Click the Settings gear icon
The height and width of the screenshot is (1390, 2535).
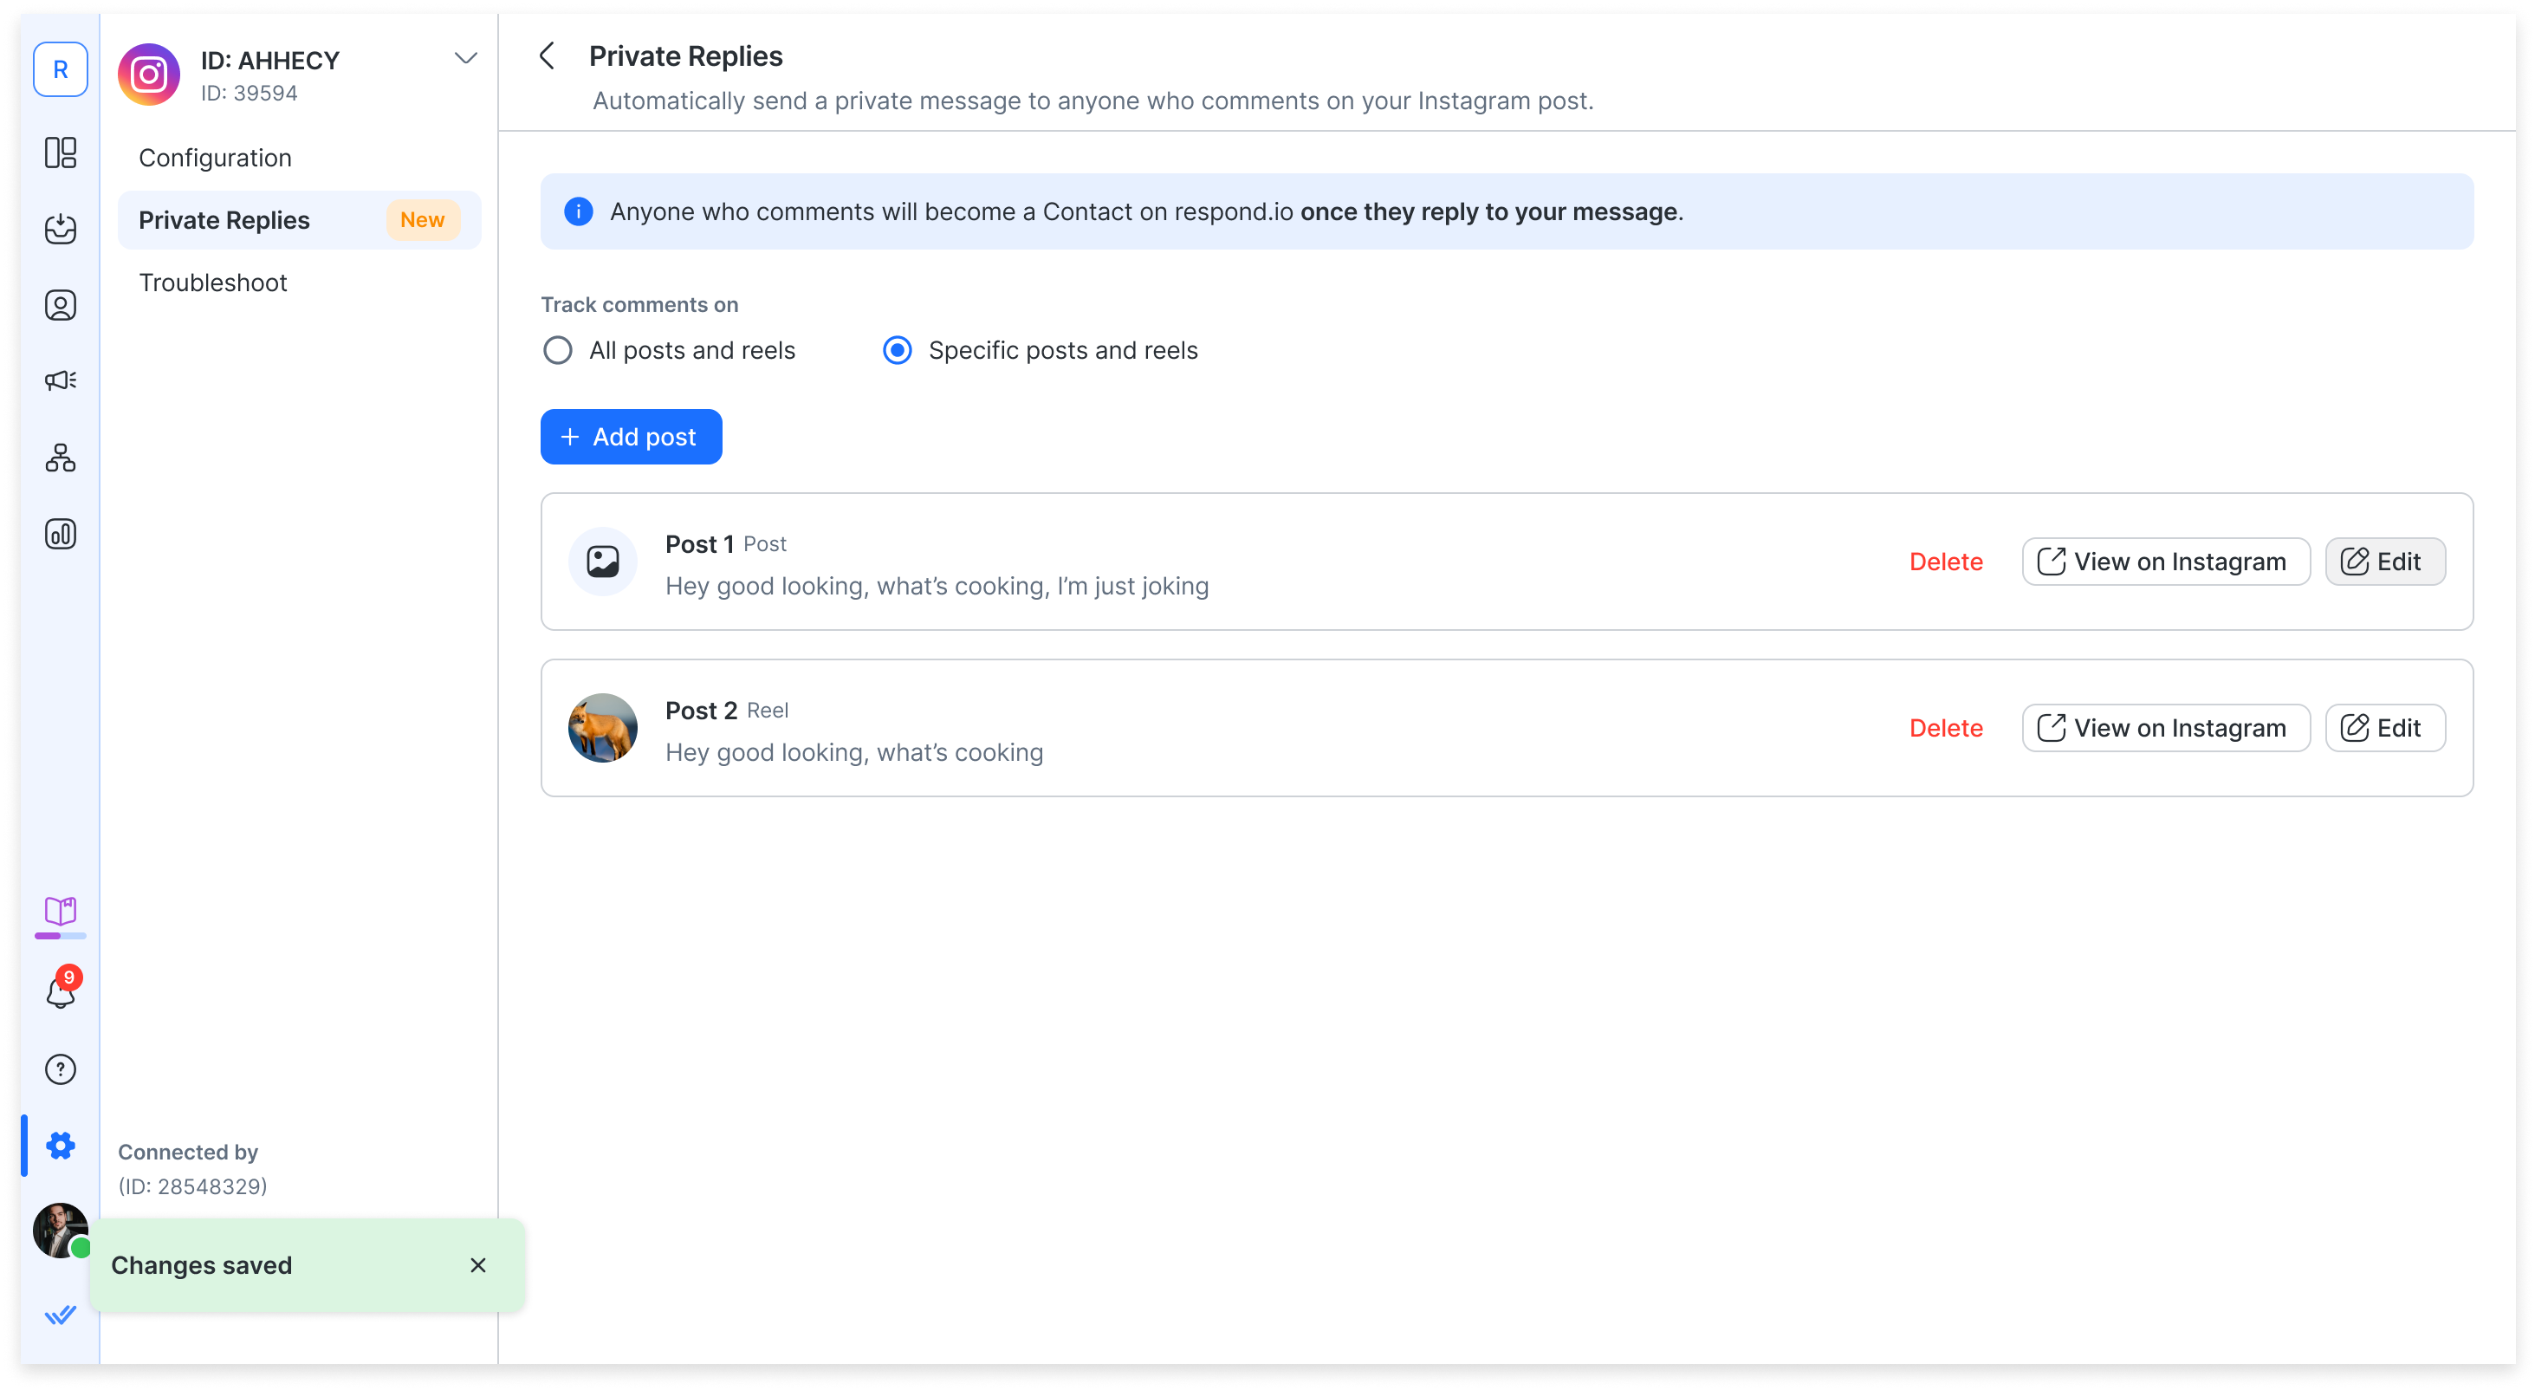[60, 1145]
